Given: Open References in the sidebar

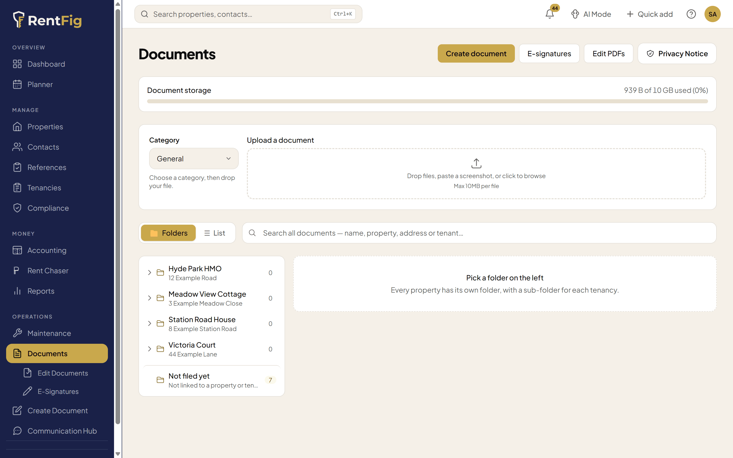Looking at the screenshot, I should [x=57, y=167].
